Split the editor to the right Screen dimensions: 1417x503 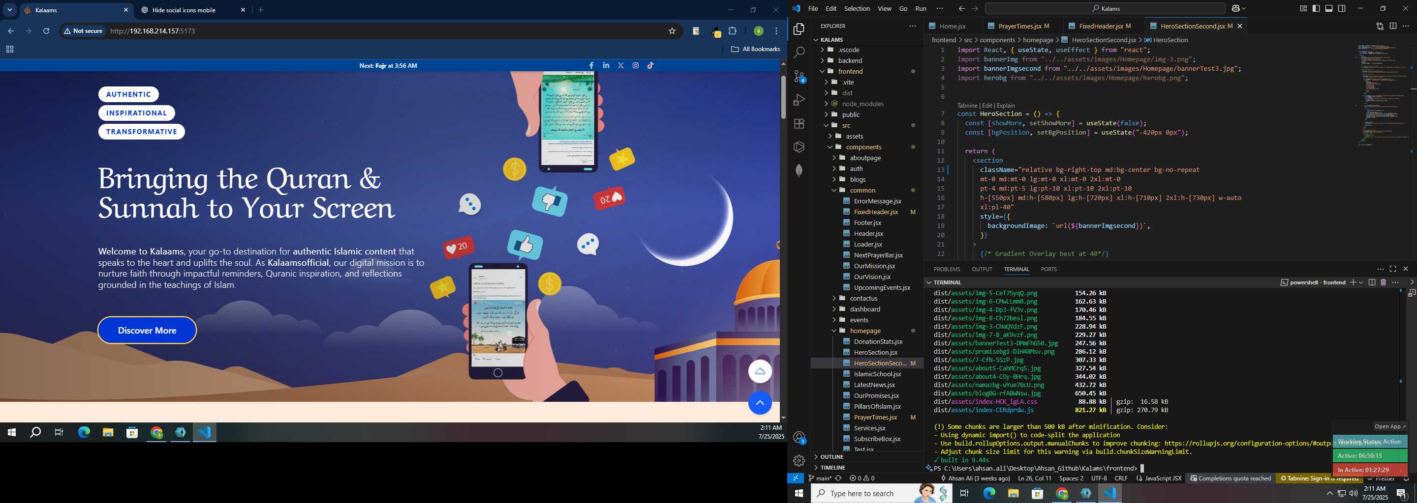pyautogui.click(x=1393, y=26)
